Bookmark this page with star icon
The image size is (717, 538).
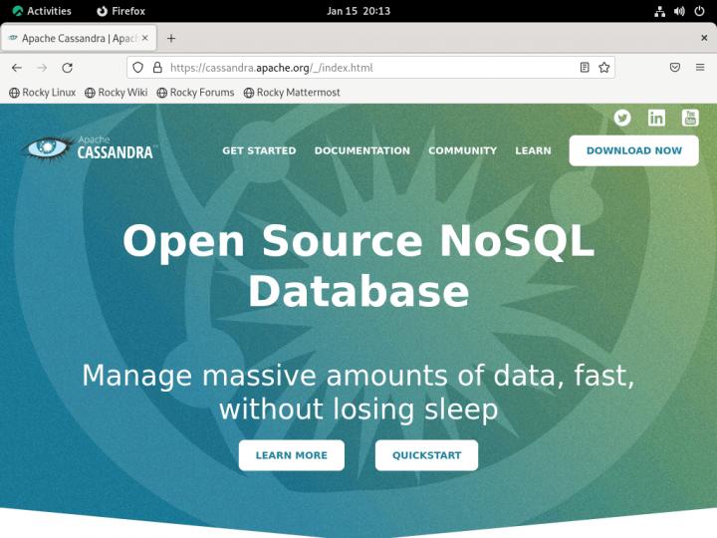click(603, 68)
